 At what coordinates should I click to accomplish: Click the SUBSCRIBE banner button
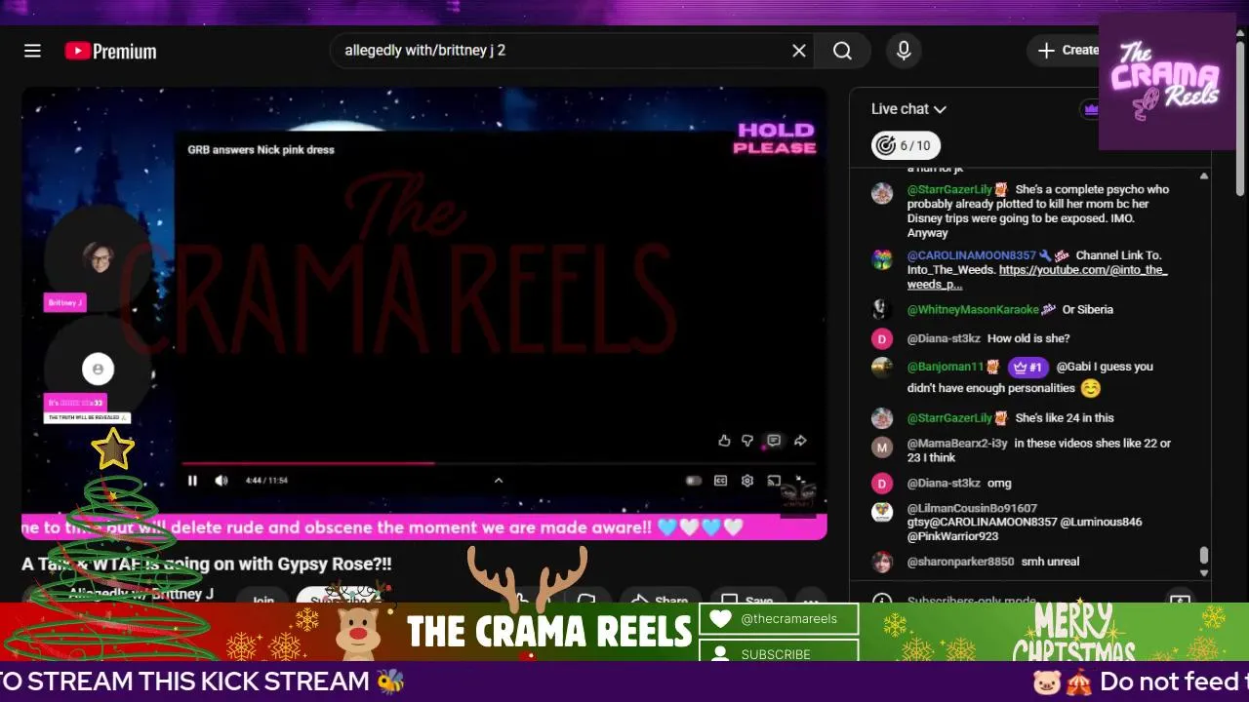779,653
